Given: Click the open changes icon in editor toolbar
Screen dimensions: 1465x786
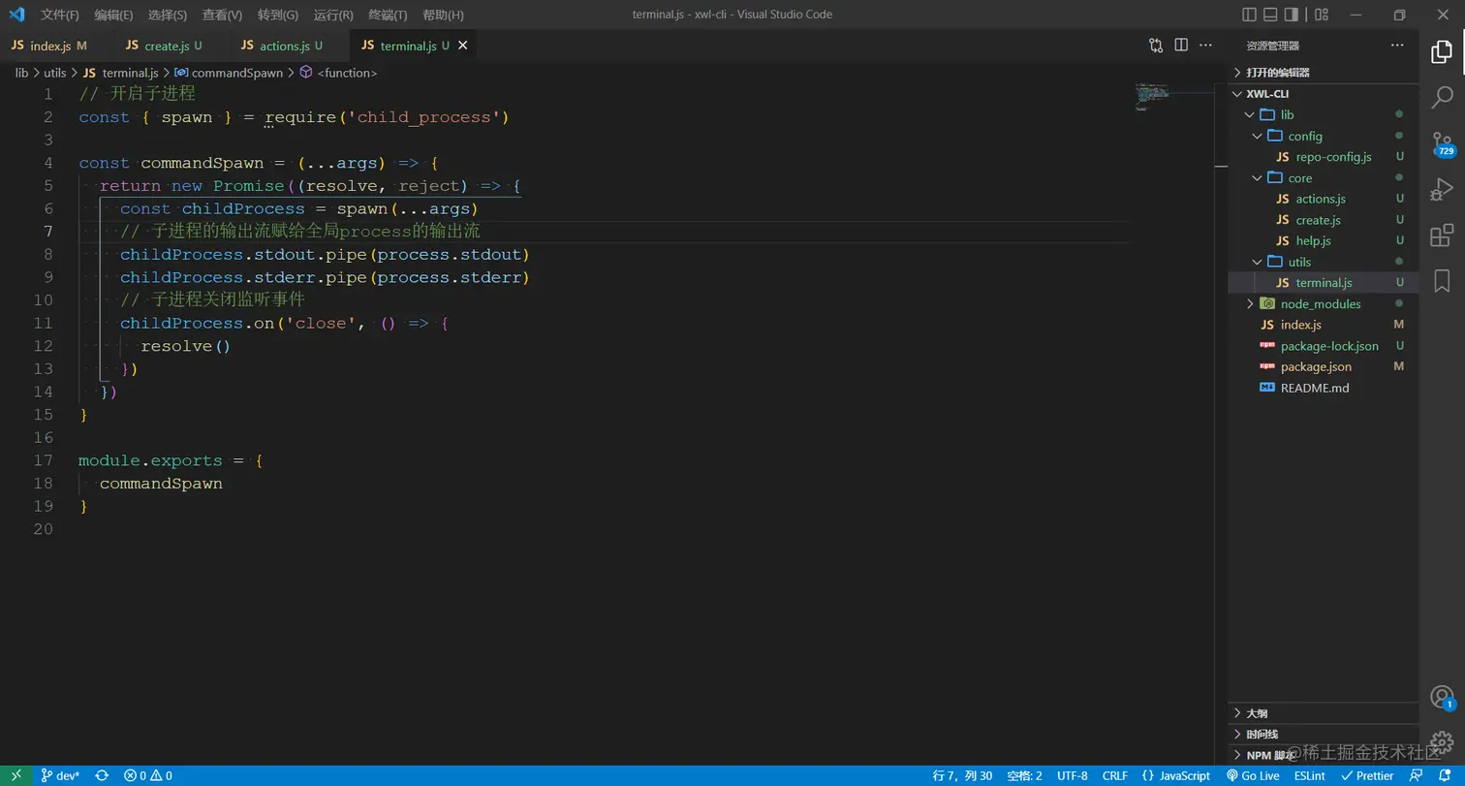Looking at the screenshot, I should pos(1156,45).
